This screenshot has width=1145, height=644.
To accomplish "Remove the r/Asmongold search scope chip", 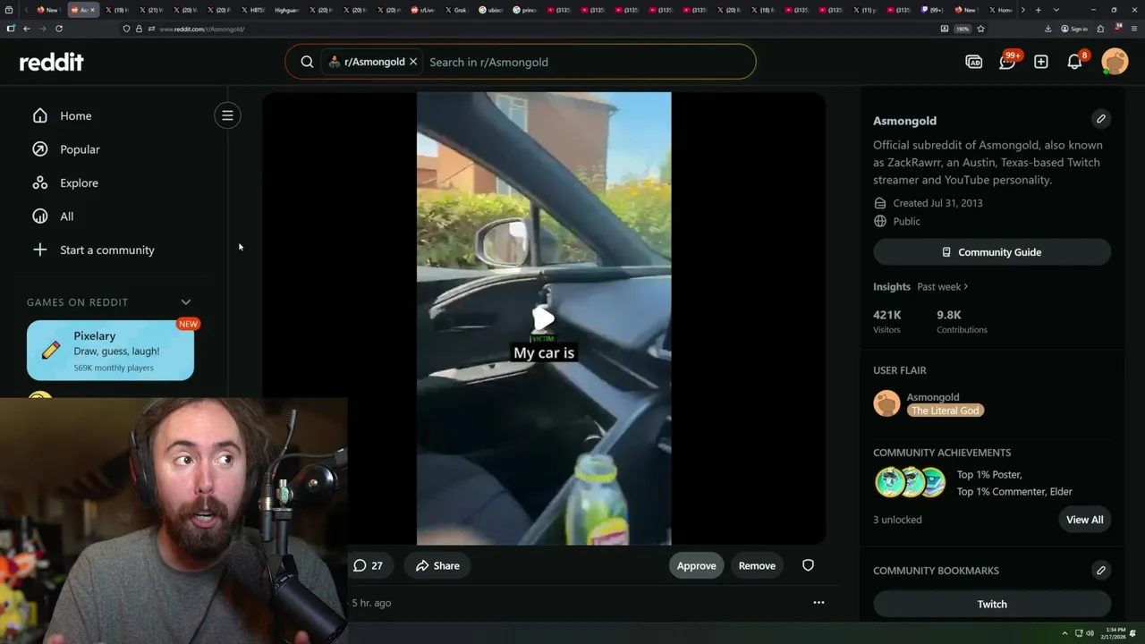I will click(413, 62).
